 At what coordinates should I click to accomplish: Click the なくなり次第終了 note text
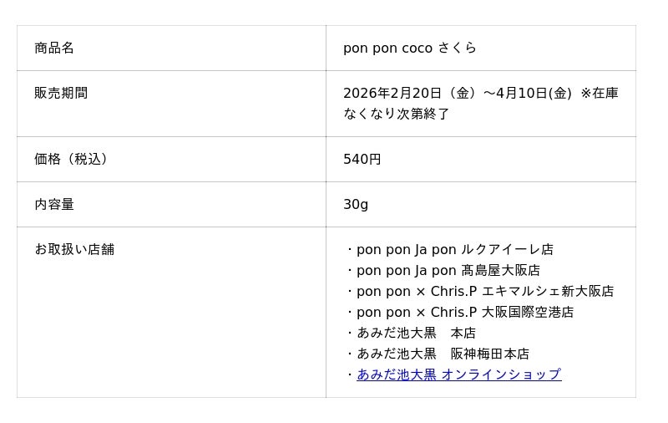click(x=397, y=114)
